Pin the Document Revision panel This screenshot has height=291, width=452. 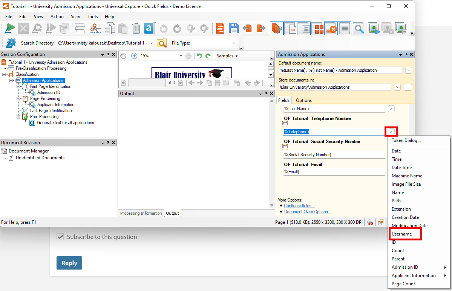108,143
